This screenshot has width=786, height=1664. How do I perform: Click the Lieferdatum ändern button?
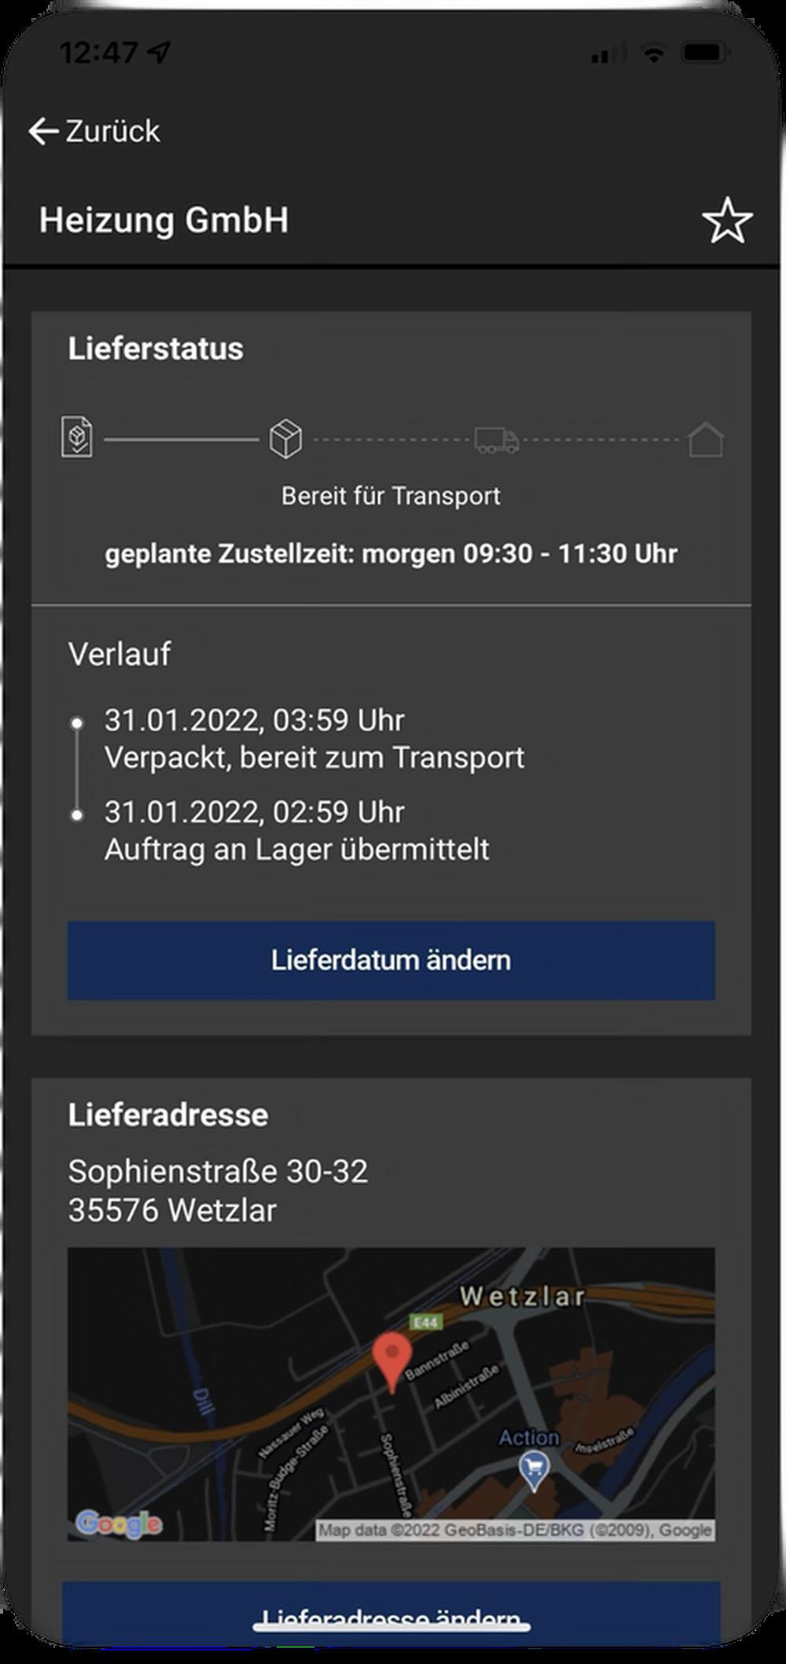coord(391,960)
